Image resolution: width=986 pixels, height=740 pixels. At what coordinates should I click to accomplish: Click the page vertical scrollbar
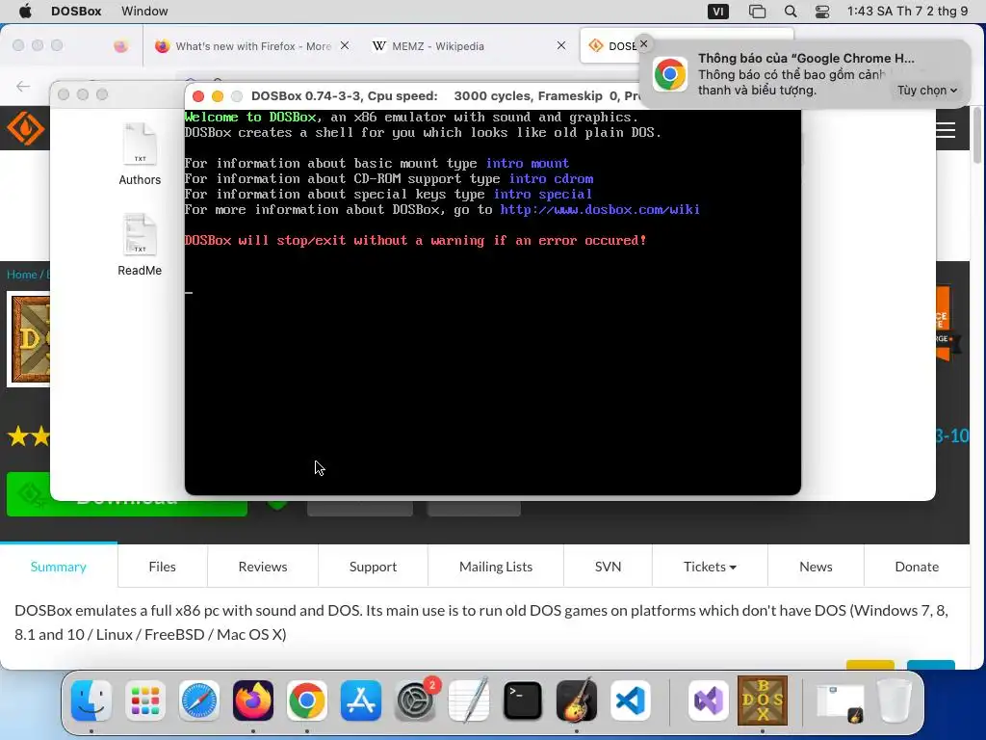pyautogui.click(x=976, y=135)
